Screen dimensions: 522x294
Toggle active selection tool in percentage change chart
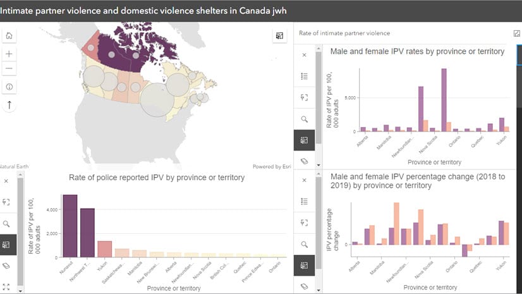(x=304, y=266)
